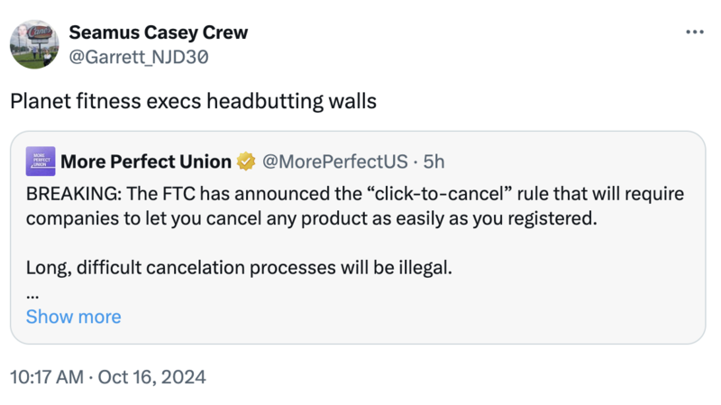Click the "Planet fitness execs headbutting walls" text

pos(193,100)
